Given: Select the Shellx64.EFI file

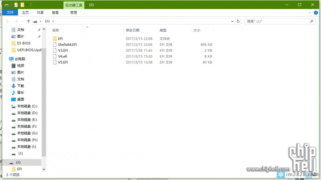Looking at the screenshot, I should [67, 44].
